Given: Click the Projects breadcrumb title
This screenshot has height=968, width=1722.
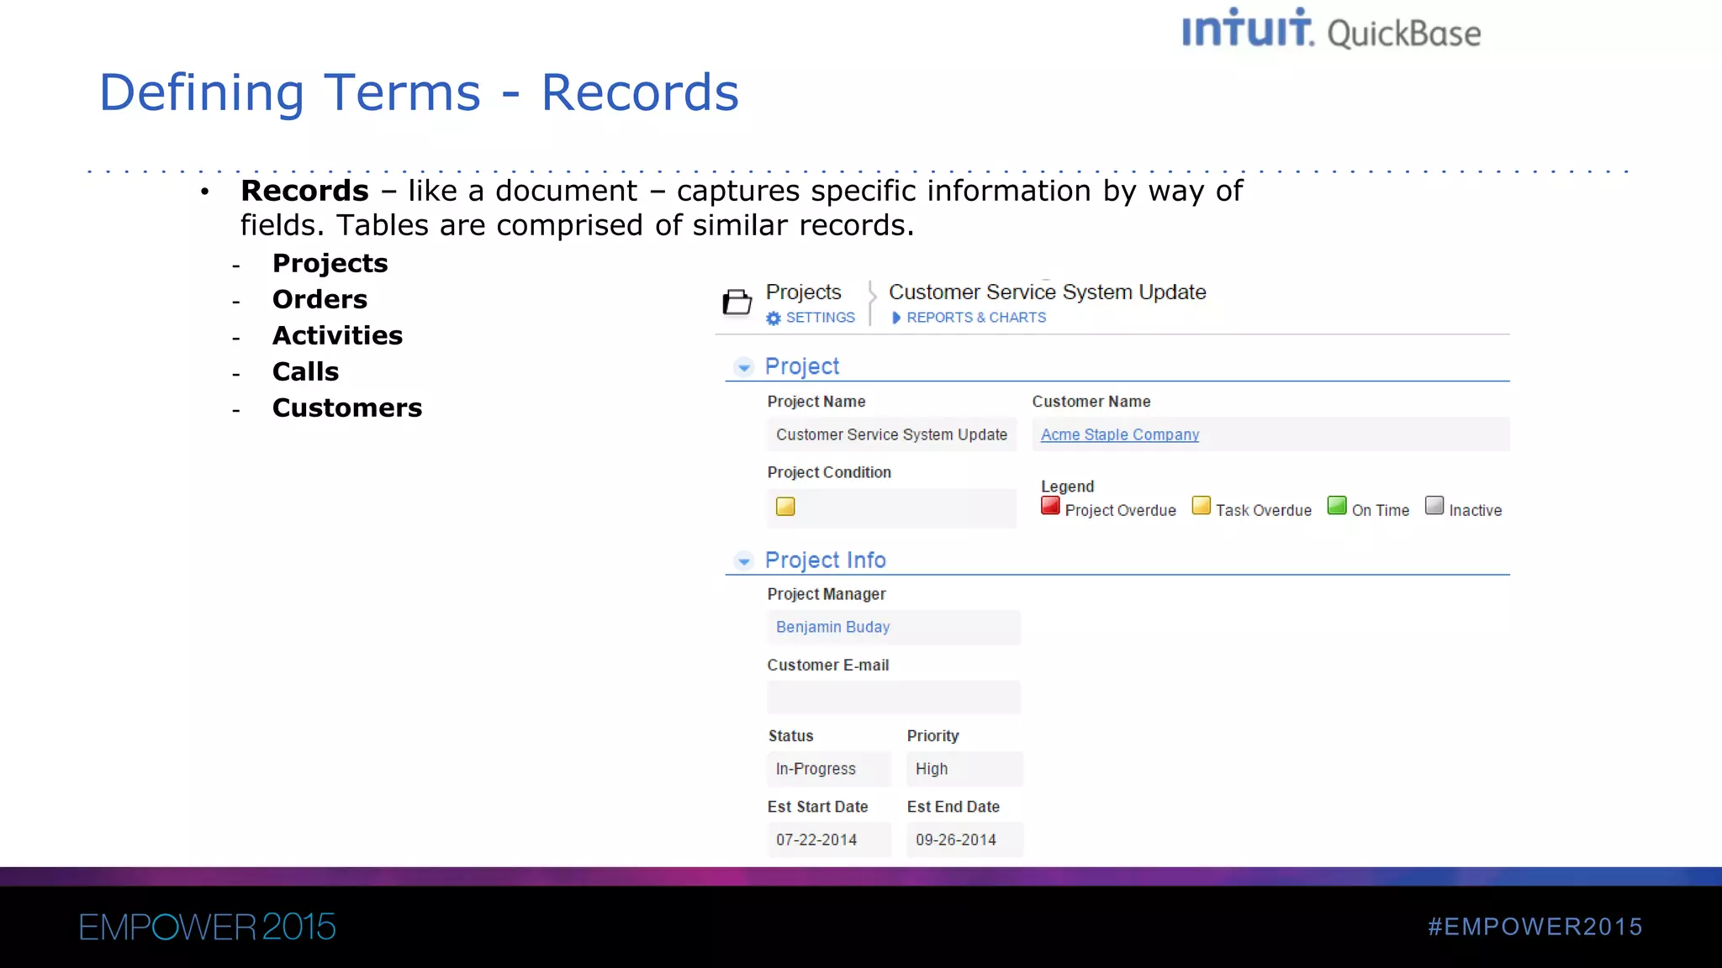Looking at the screenshot, I should pos(803,292).
